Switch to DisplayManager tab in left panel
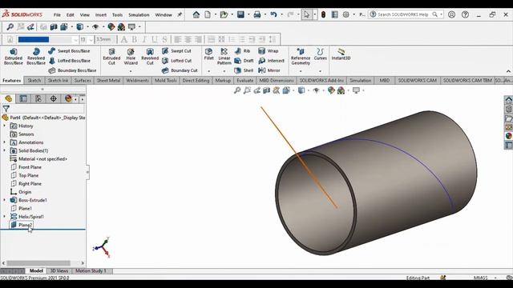This screenshot has height=288, width=513. pos(68,98)
